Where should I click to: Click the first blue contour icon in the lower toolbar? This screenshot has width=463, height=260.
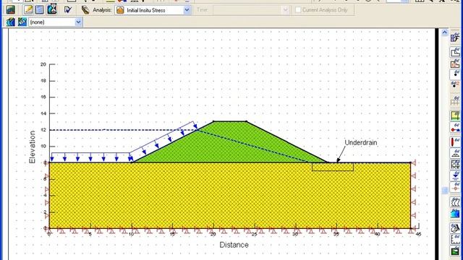(10, 22)
